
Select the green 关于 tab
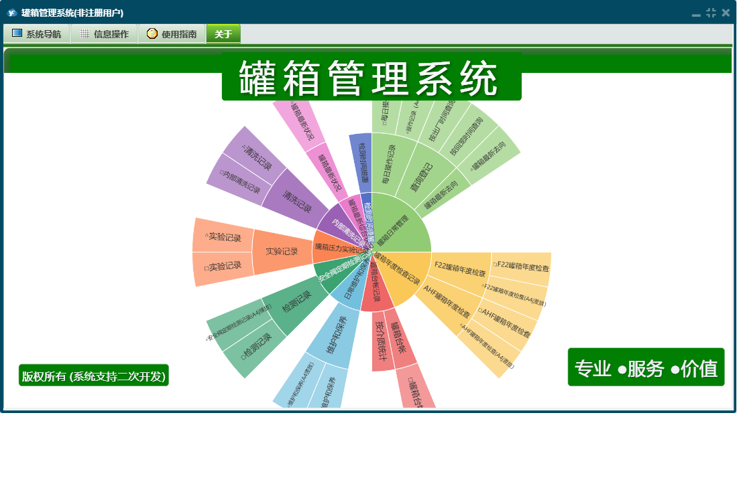pyautogui.click(x=223, y=33)
